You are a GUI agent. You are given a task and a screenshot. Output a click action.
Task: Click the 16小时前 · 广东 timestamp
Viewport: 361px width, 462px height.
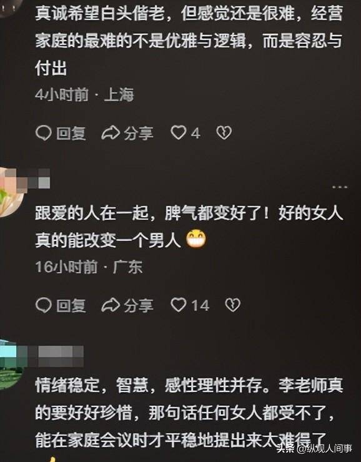(89, 267)
